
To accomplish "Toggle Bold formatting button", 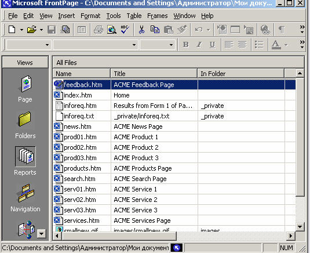I will pyautogui.click(x=185, y=45).
